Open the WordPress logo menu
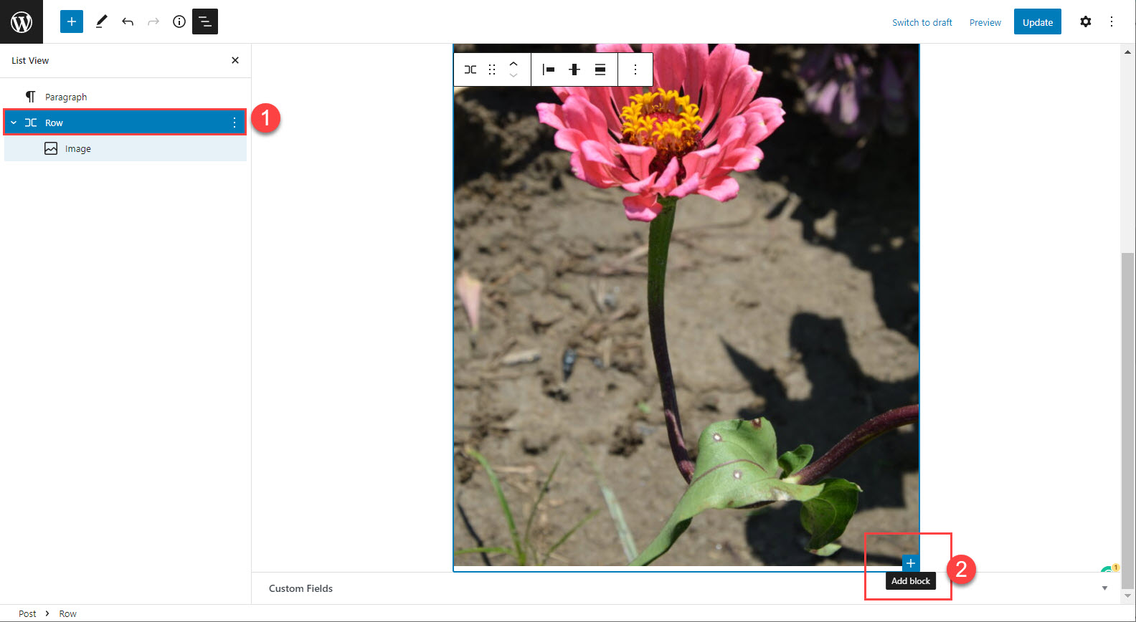The width and height of the screenshot is (1136, 622). (22, 21)
